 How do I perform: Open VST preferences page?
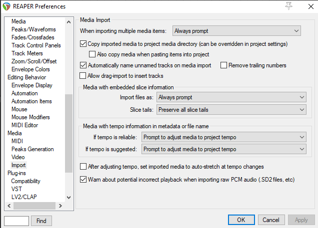[x=16, y=189]
